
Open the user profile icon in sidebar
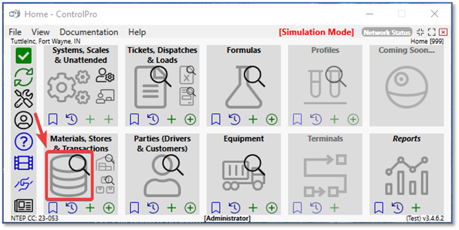tap(23, 119)
